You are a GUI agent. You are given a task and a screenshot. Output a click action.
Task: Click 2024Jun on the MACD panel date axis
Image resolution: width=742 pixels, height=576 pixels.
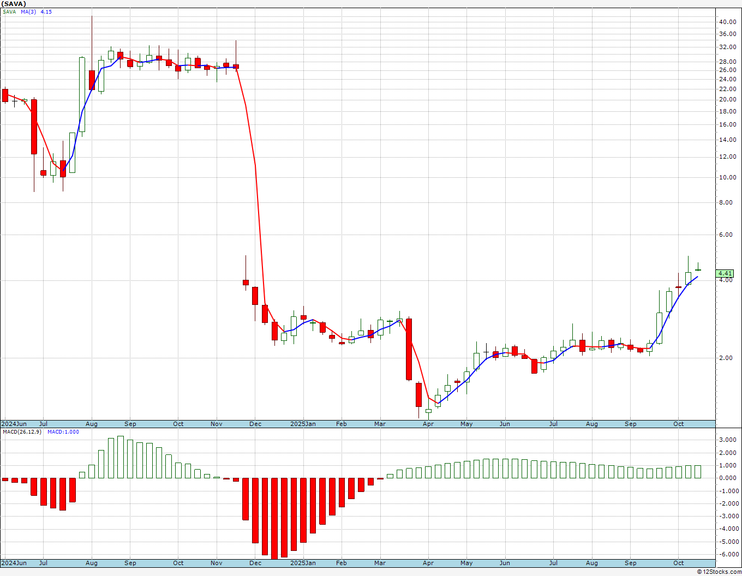14,563
